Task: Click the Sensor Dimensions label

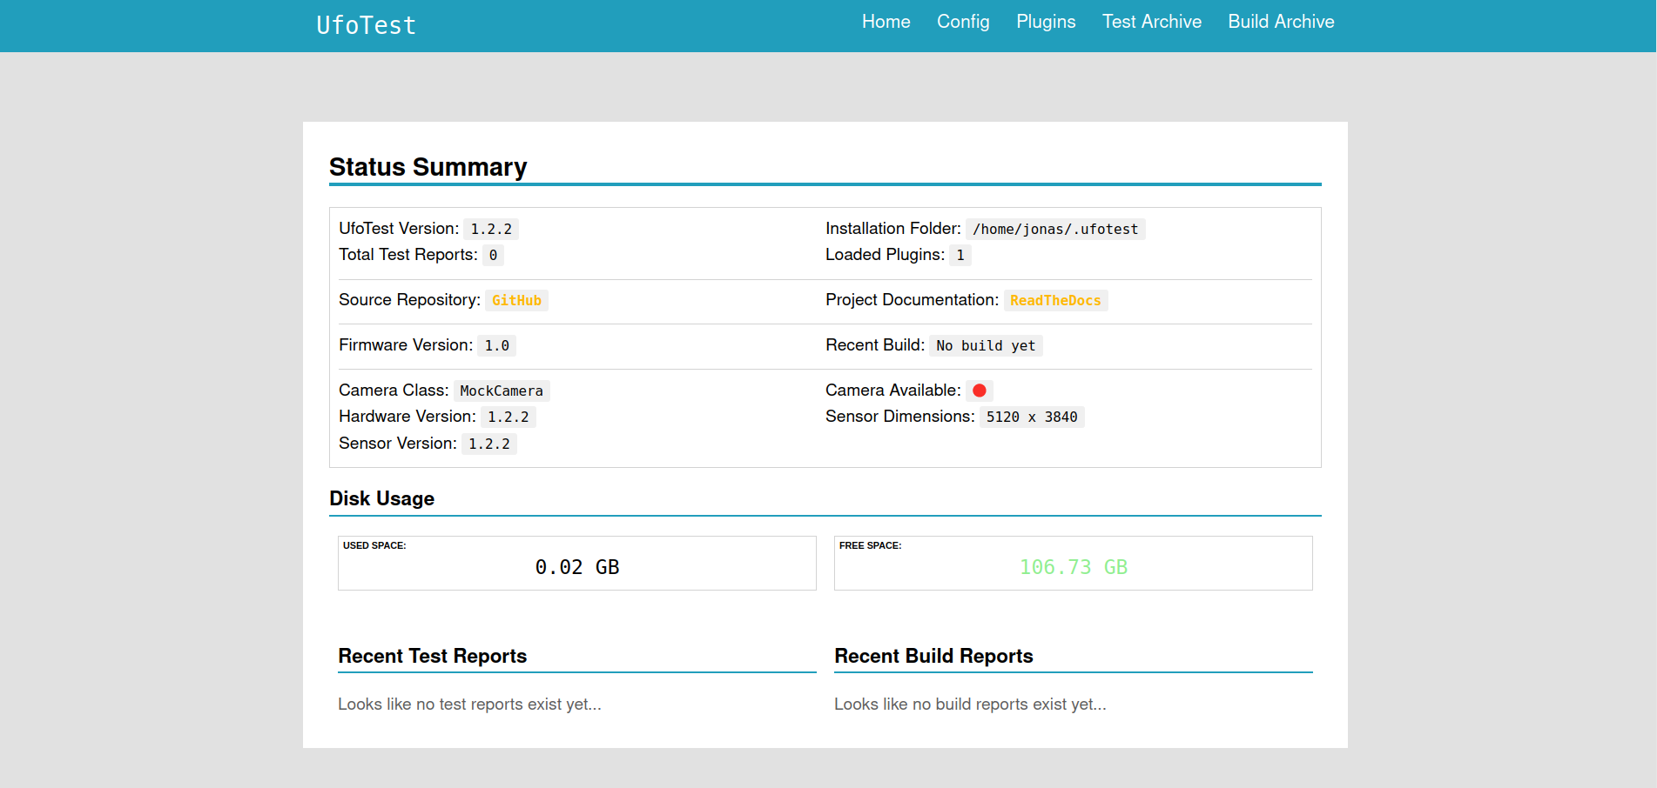Action: 900,417
